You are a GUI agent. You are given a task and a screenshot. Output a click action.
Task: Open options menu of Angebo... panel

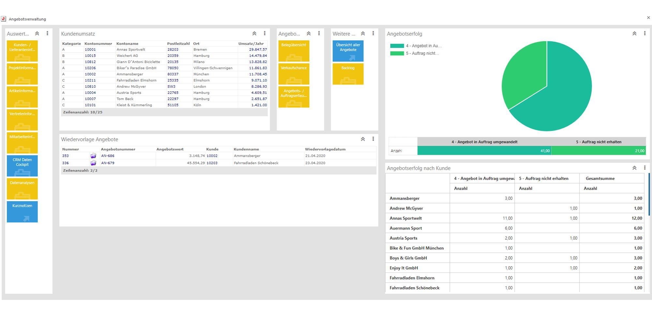(319, 33)
